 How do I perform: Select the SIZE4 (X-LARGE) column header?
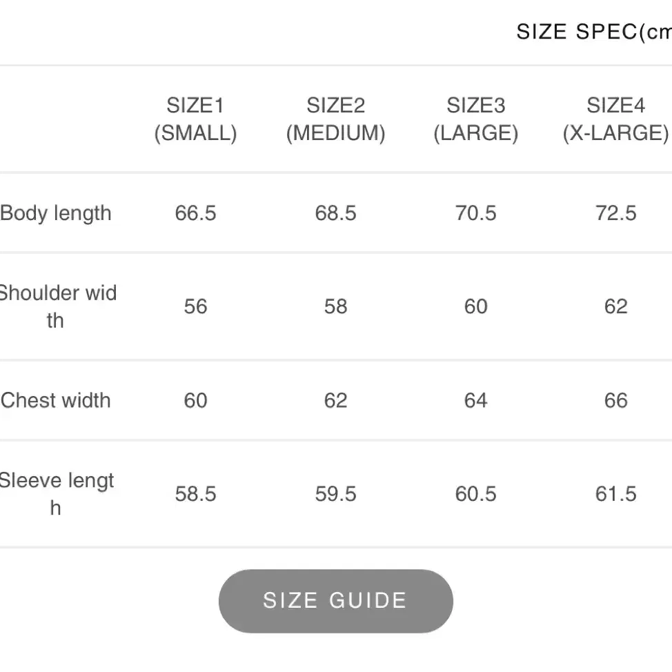(x=616, y=119)
